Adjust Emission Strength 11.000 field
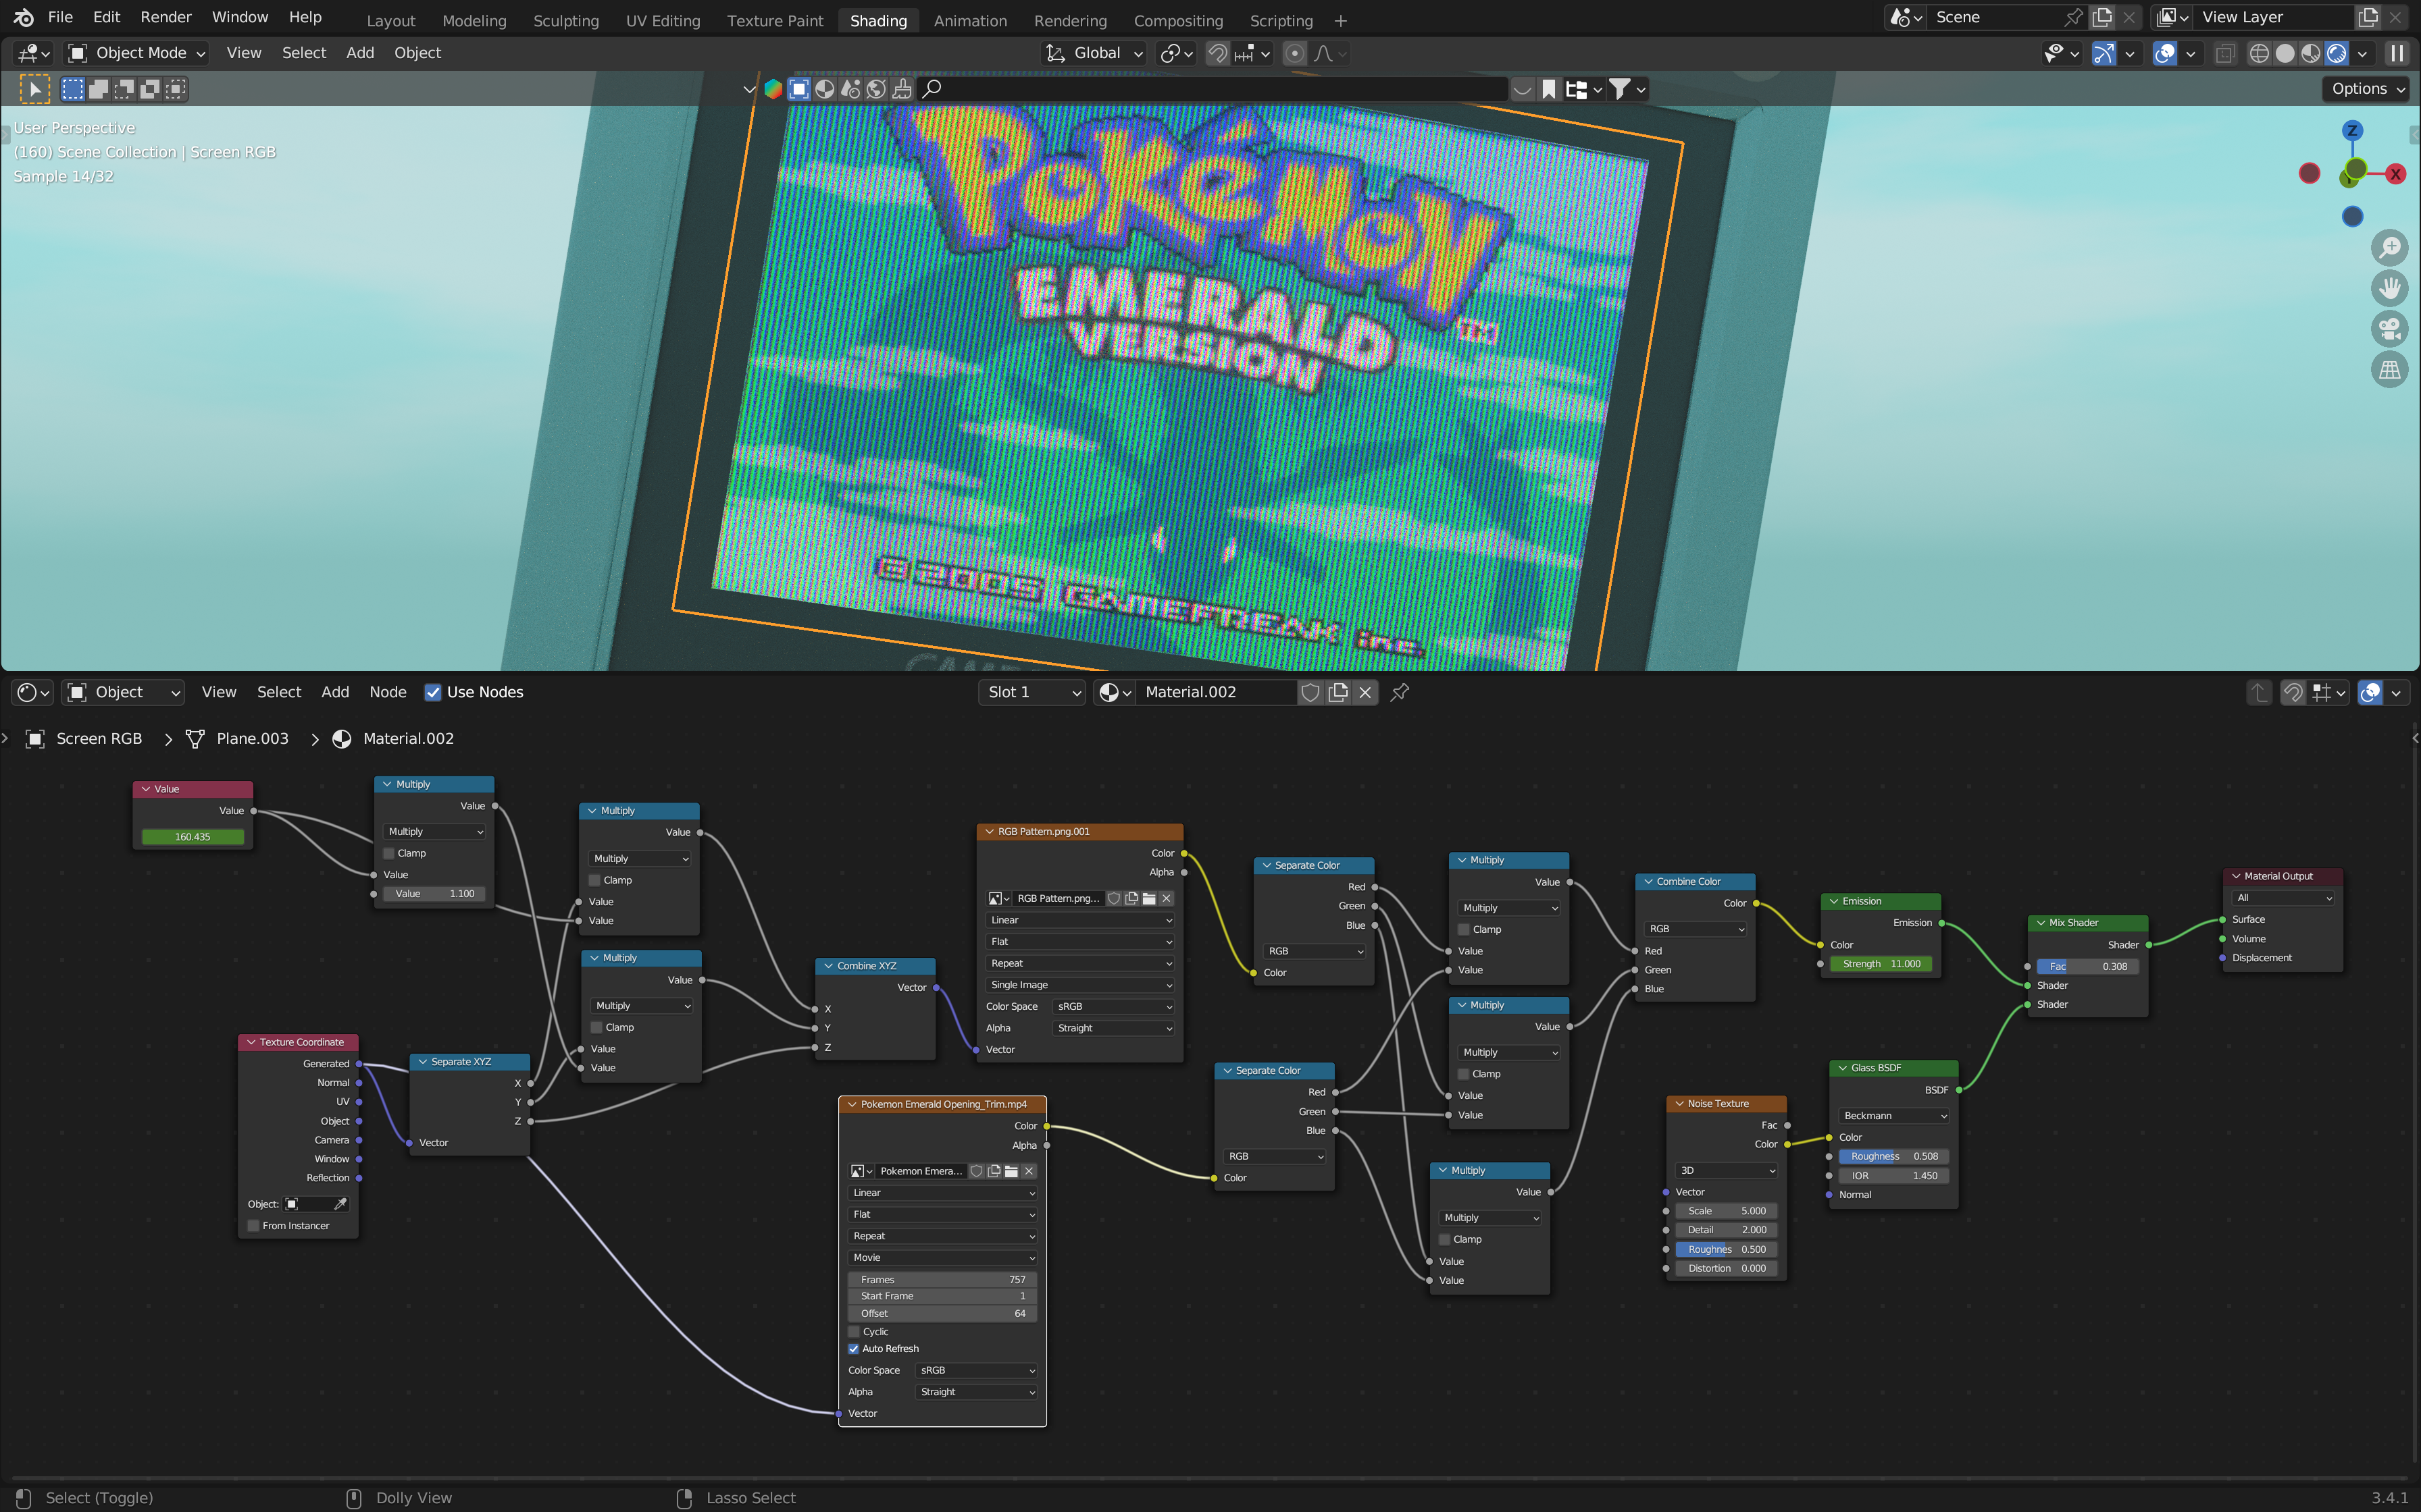Image resolution: width=2421 pixels, height=1512 pixels. click(1881, 964)
